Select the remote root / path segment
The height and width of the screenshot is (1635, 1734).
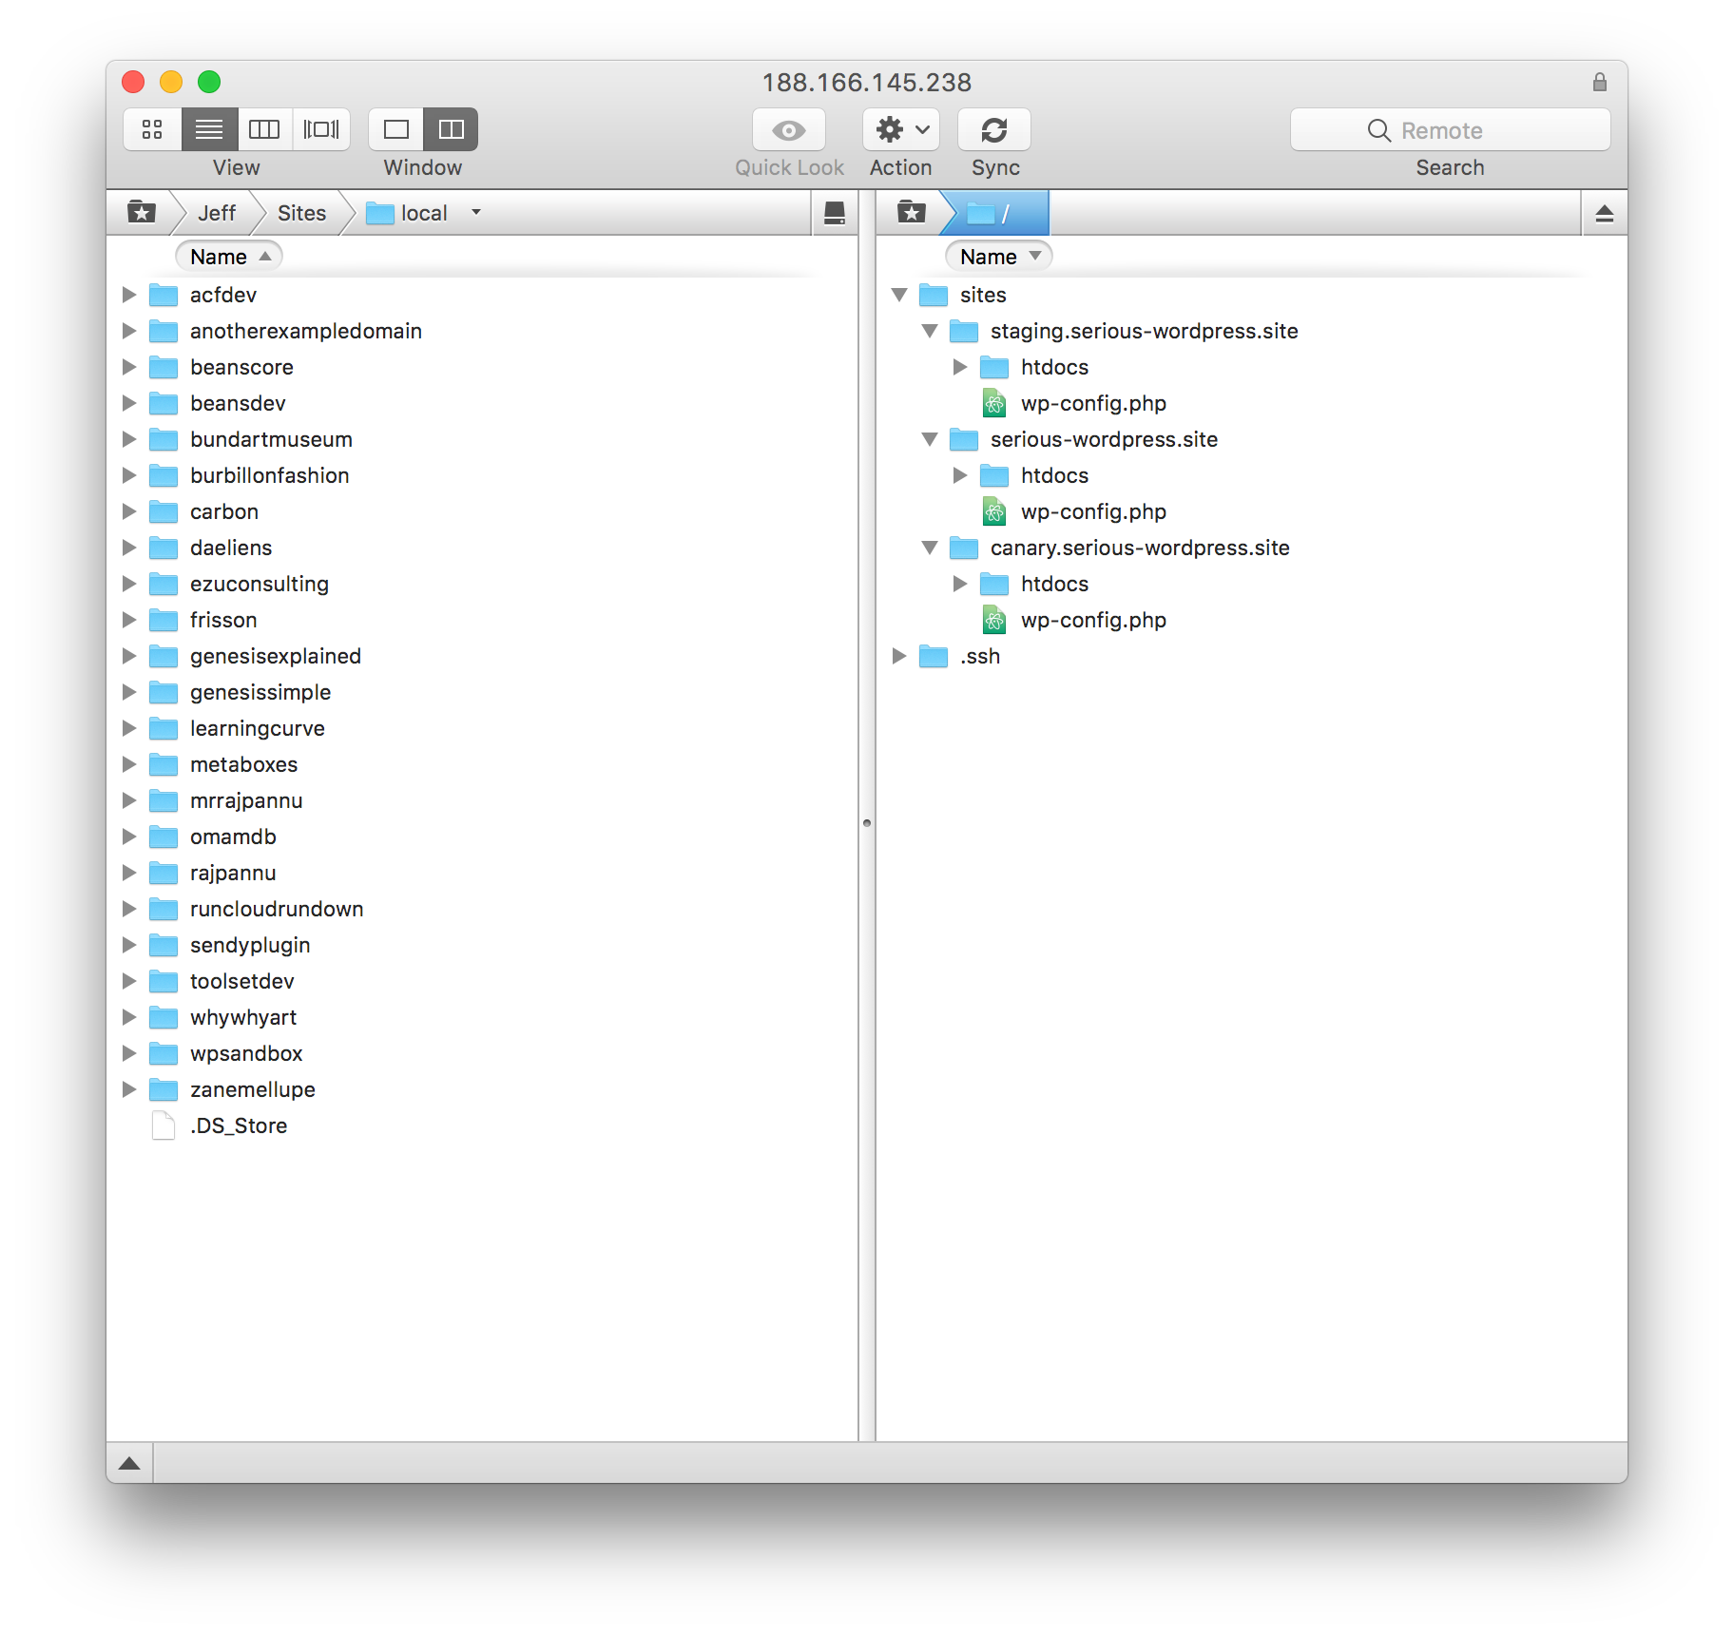coord(994,213)
